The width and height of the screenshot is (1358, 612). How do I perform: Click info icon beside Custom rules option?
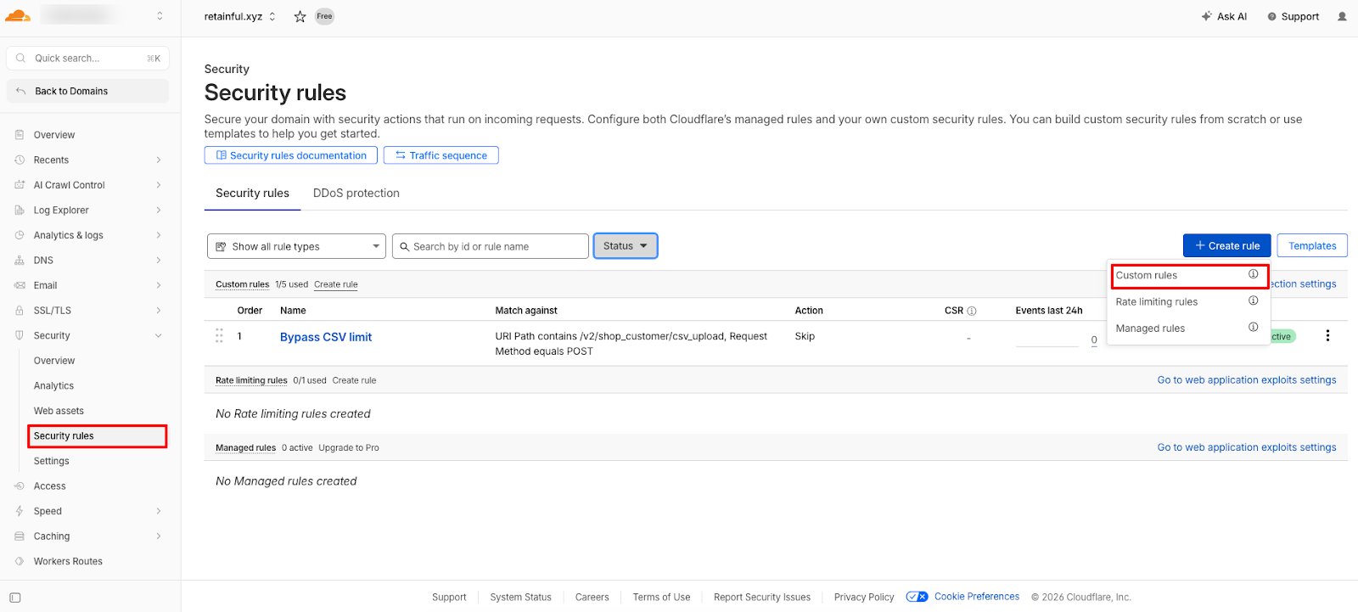coord(1253,274)
